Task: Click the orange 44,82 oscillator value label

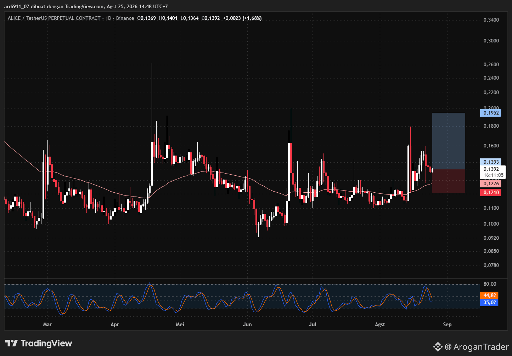Action: [x=489, y=295]
